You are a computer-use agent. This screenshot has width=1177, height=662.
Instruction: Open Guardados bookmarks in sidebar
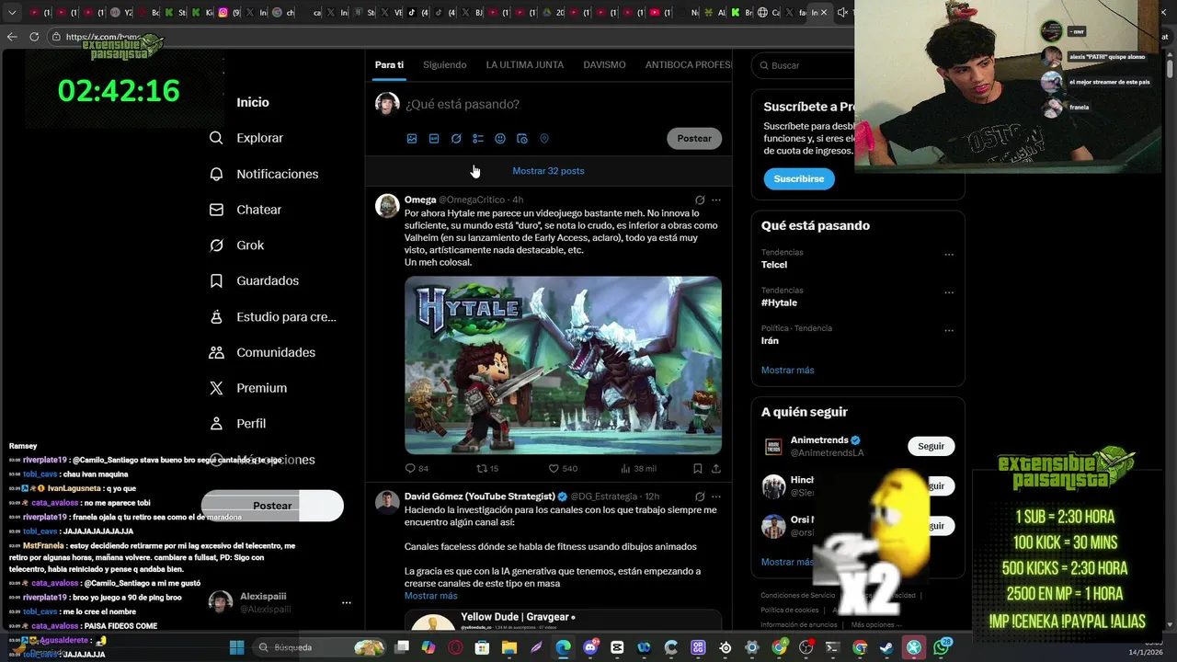(254, 280)
